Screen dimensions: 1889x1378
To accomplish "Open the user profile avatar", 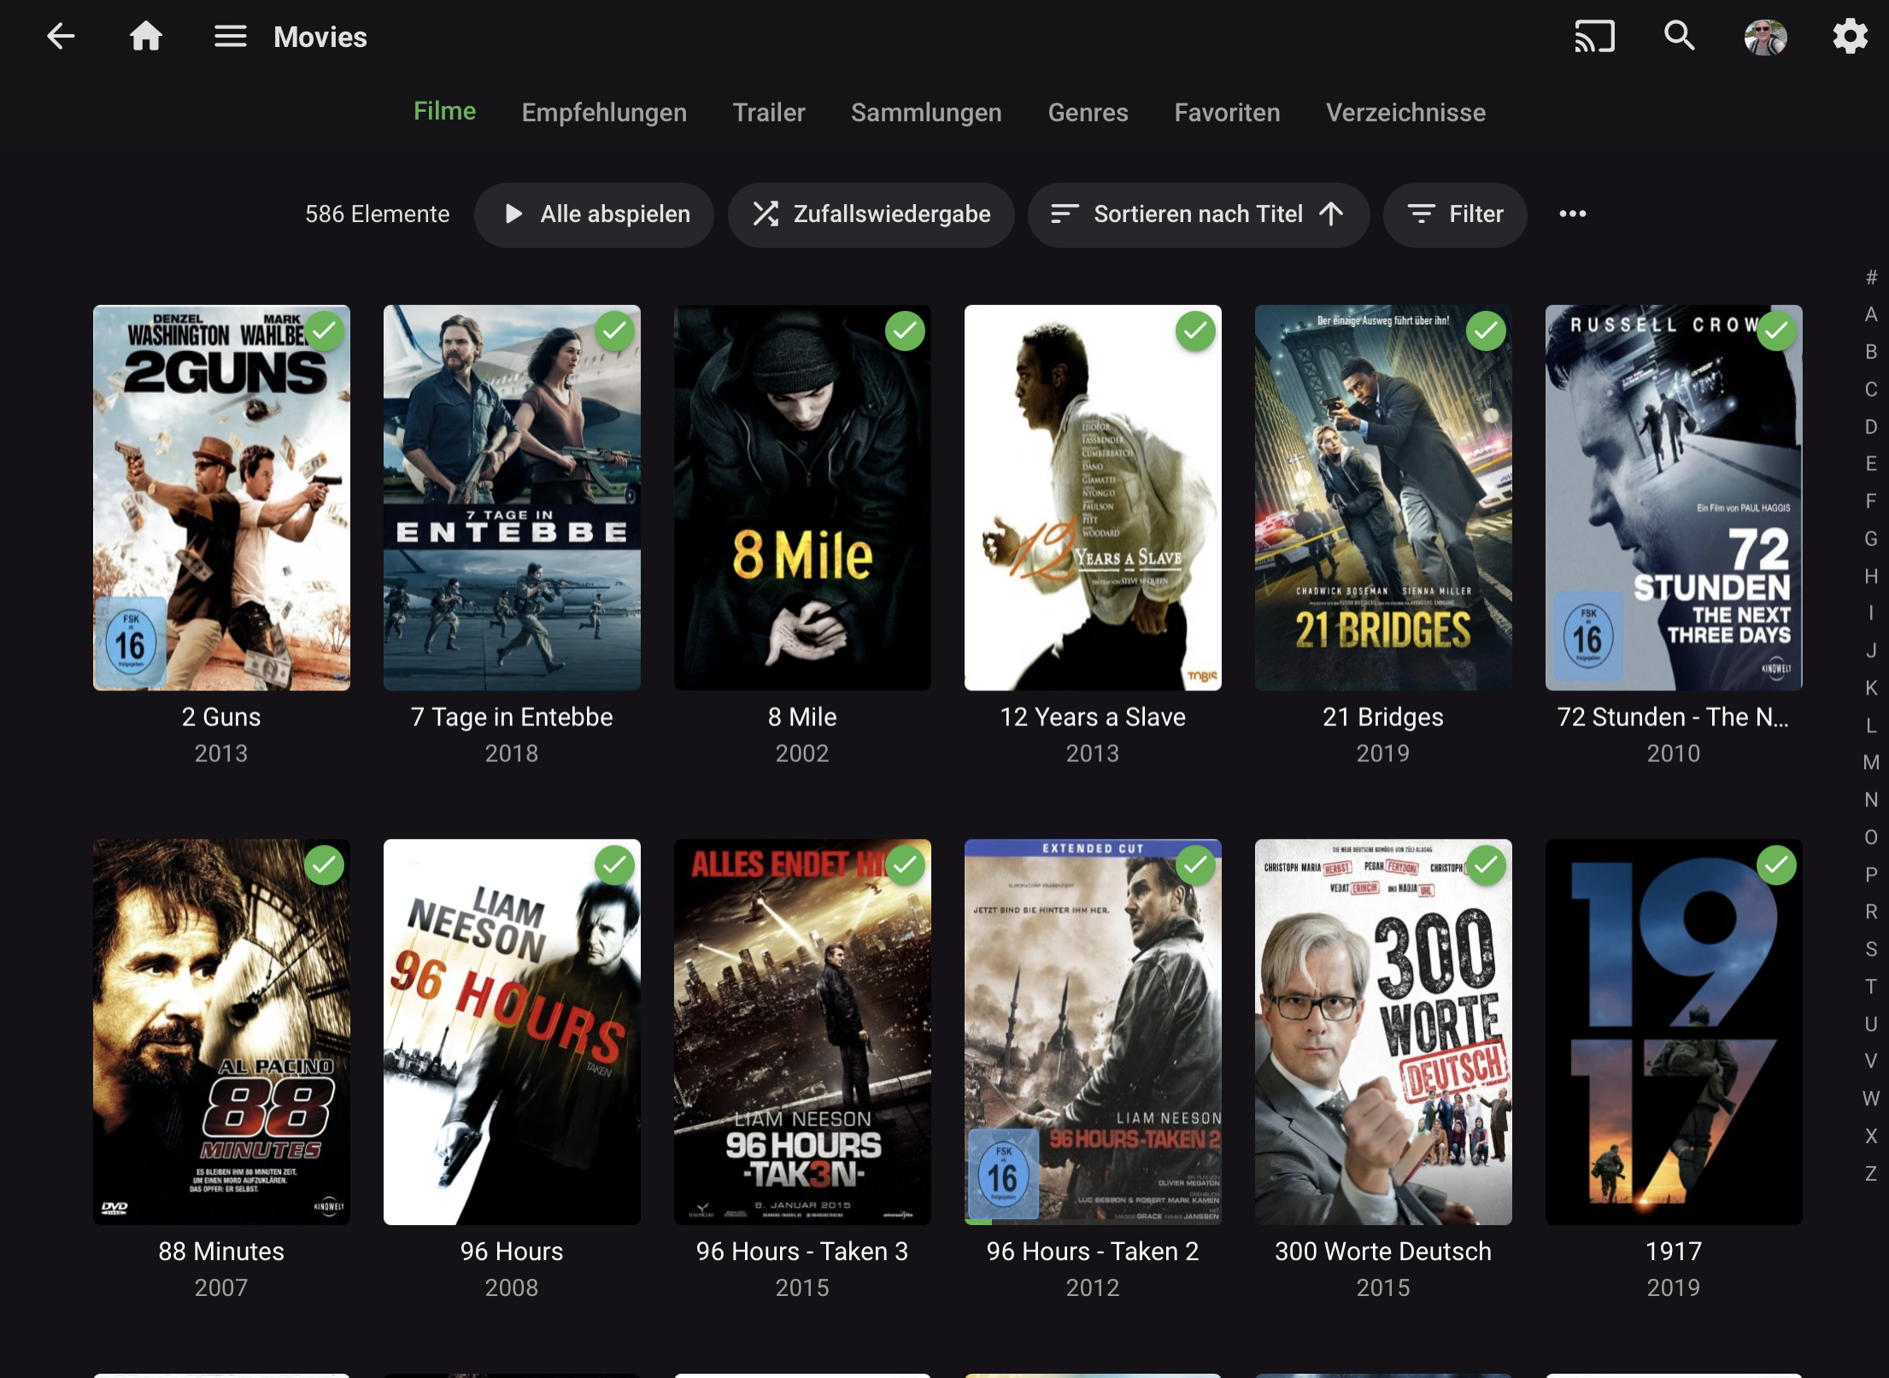I will point(1765,37).
